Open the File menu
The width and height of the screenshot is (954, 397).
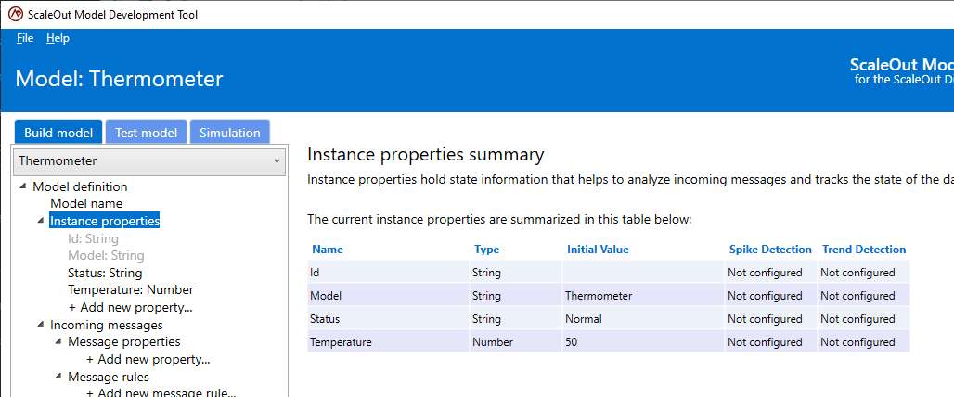(25, 38)
